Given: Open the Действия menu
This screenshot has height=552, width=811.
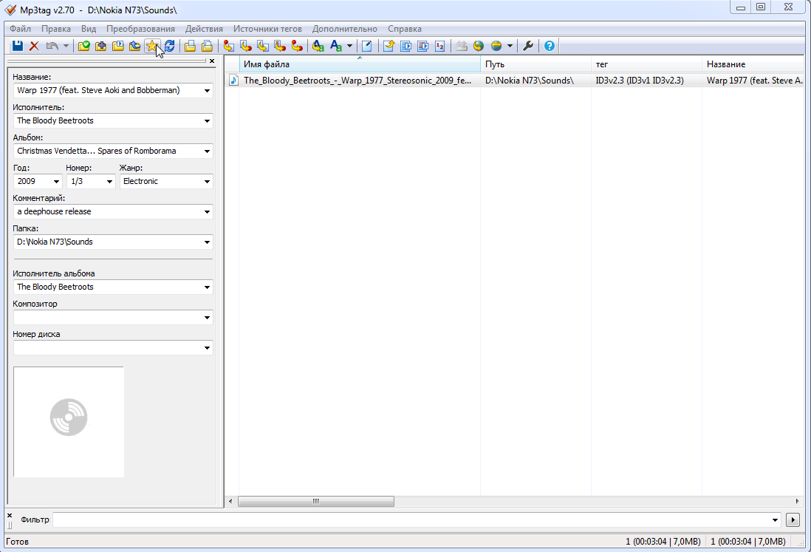Looking at the screenshot, I should point(204,29).
